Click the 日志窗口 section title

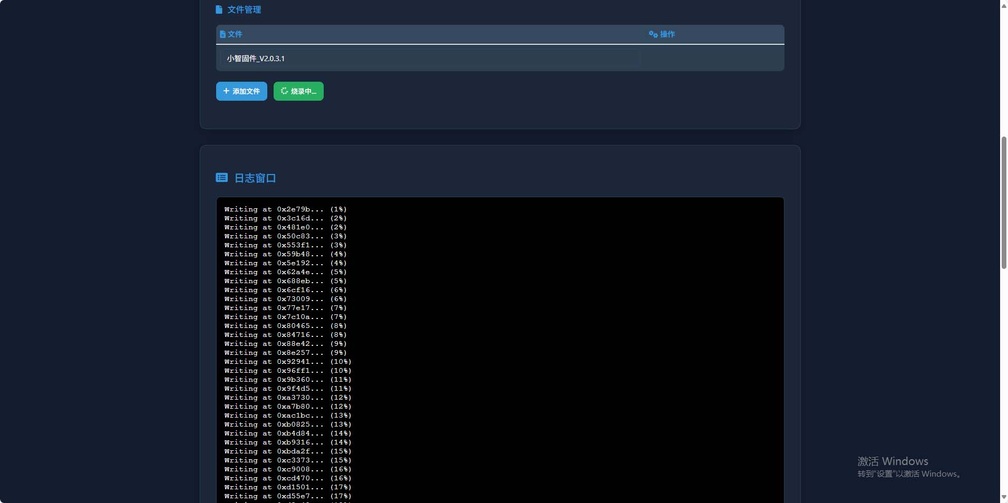point(255,178)
